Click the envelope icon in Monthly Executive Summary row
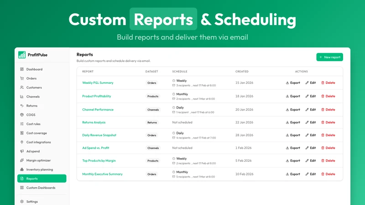The width and height of the screenshot is (365, 205). (x=174, y=177)
